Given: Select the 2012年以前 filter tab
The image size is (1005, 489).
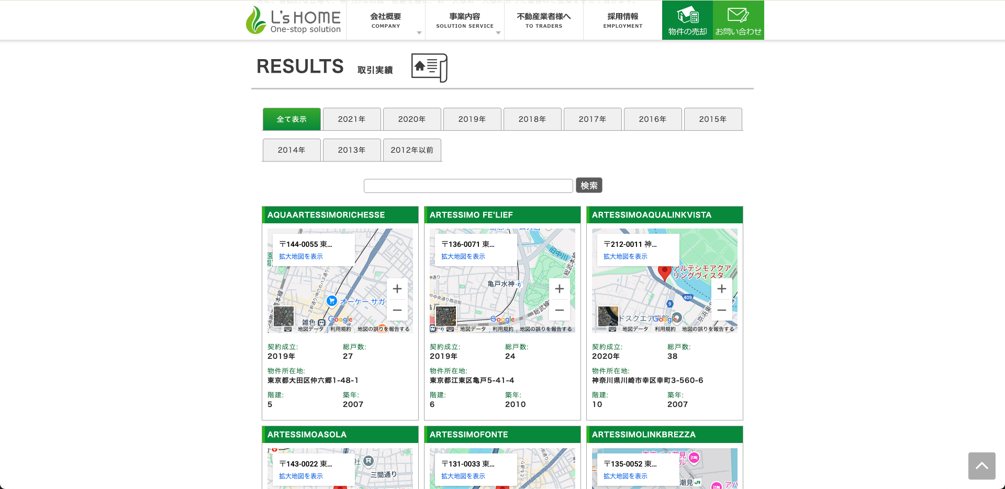Looking at the screenshot, I should (x=412, y=150).
